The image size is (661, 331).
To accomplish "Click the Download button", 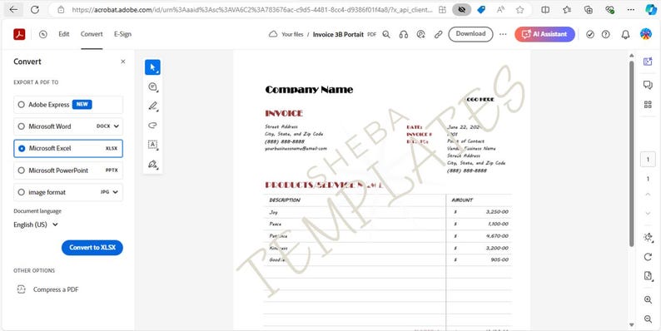I will [470, 34].
